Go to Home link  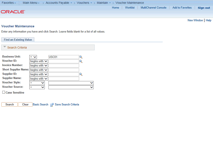point(115,8)
